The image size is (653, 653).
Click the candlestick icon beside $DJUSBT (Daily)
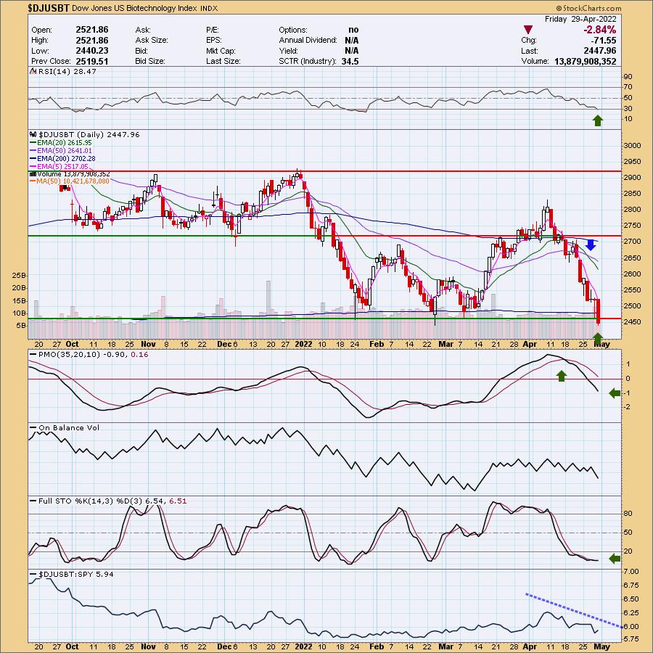point(33,134)
